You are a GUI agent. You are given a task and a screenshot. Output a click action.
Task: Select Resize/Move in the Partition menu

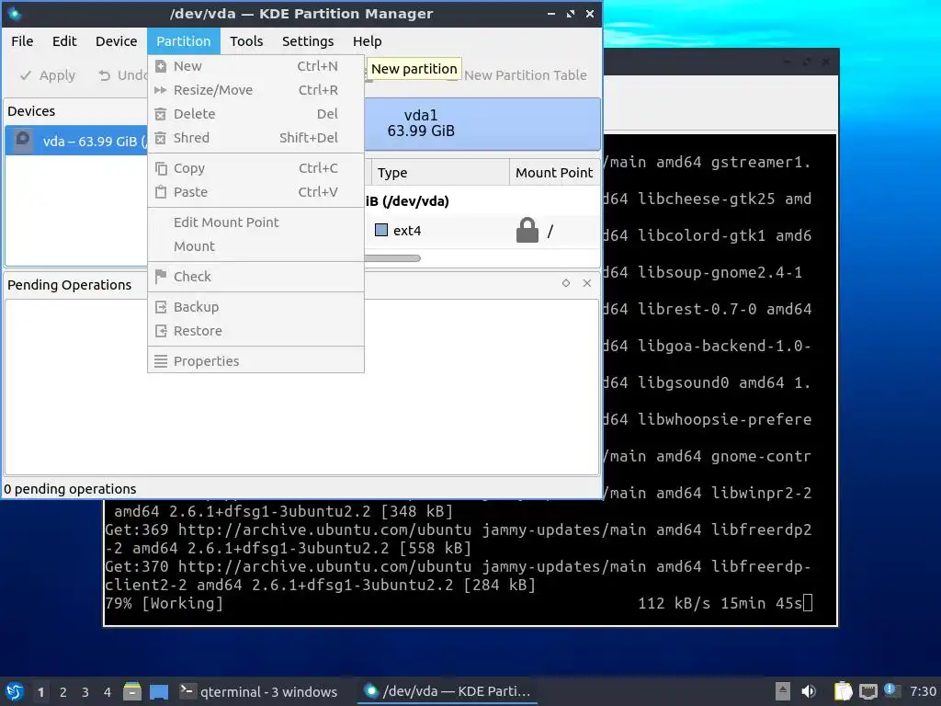255,90
